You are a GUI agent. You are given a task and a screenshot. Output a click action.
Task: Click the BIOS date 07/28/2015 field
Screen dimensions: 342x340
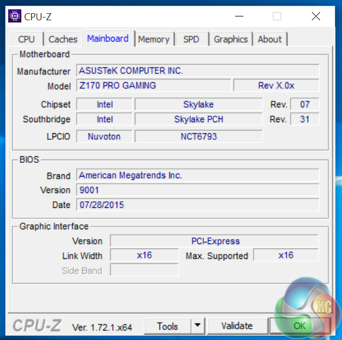pos(198,205)
